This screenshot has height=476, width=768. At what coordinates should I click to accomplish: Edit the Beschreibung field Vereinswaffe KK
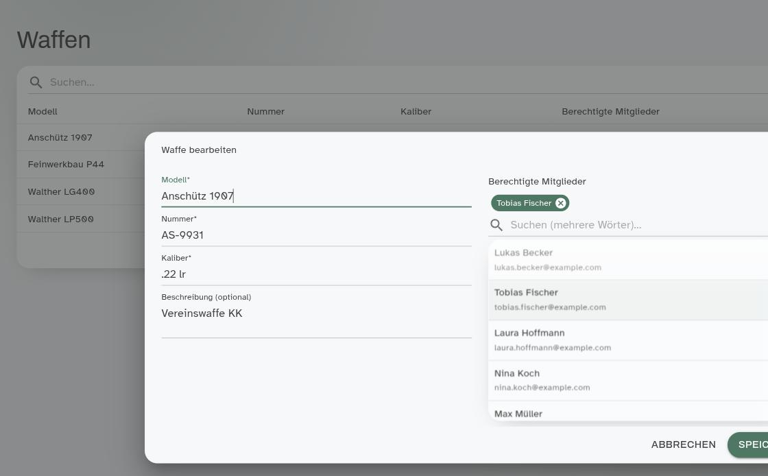(x=316, y=320)
